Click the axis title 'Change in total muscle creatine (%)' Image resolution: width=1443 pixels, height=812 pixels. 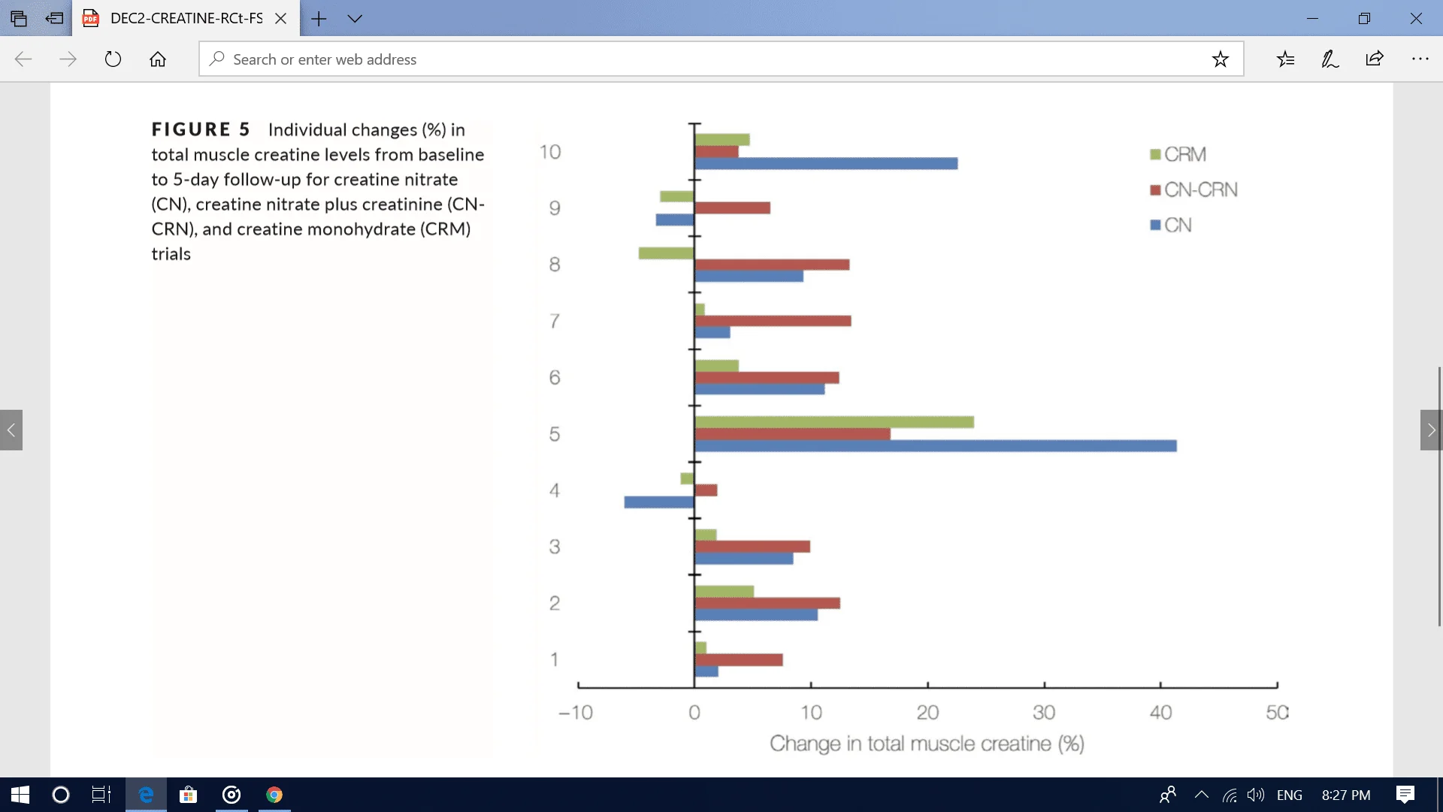point(927,744)
